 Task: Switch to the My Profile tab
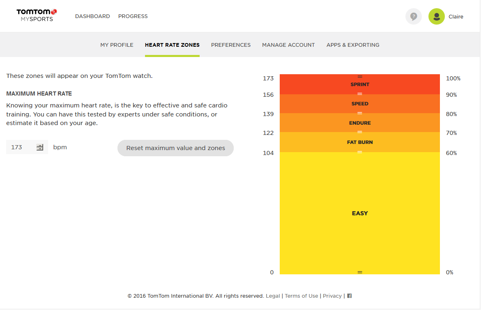[x=117, y=45]
